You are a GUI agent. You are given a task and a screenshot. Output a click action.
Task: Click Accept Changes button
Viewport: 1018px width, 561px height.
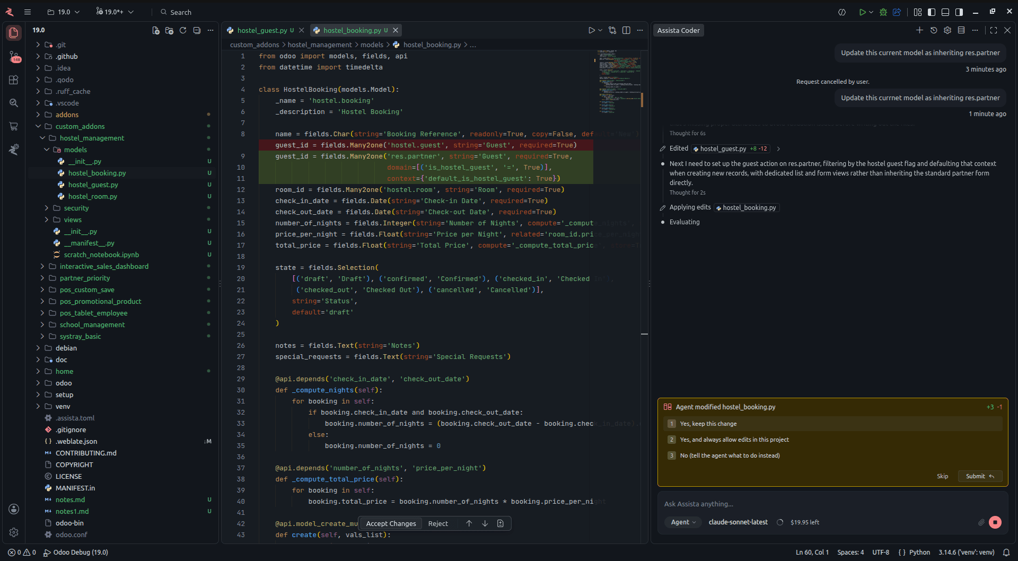(x=391, y=523)
